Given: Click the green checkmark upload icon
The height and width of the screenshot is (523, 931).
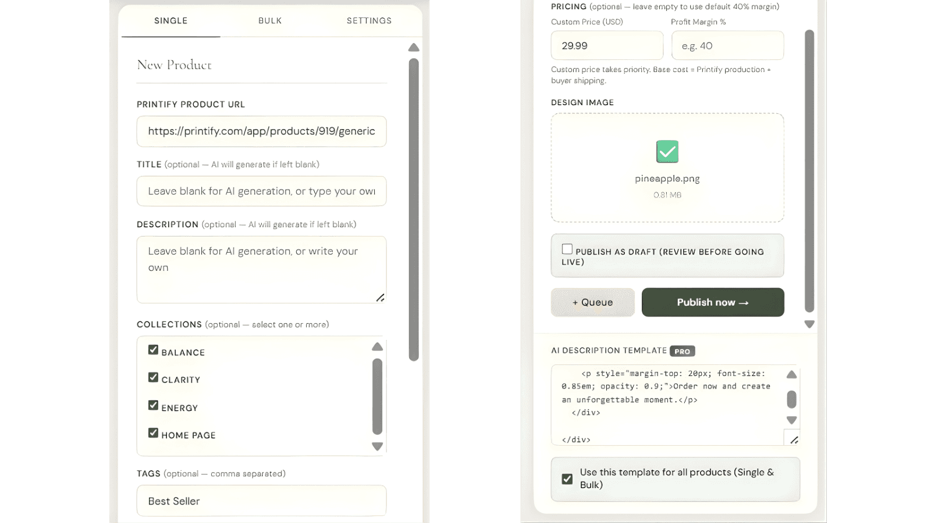Looking at the screenshot, I should pyautogui.click(x=667, y=152).
